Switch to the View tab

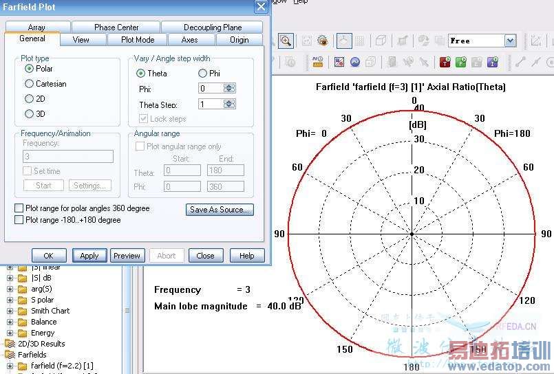coord(81,40)
